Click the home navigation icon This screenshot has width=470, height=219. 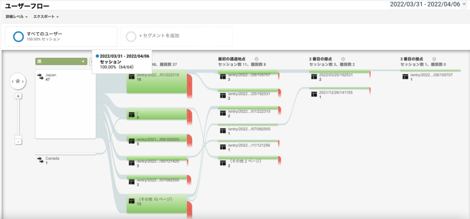18,82
